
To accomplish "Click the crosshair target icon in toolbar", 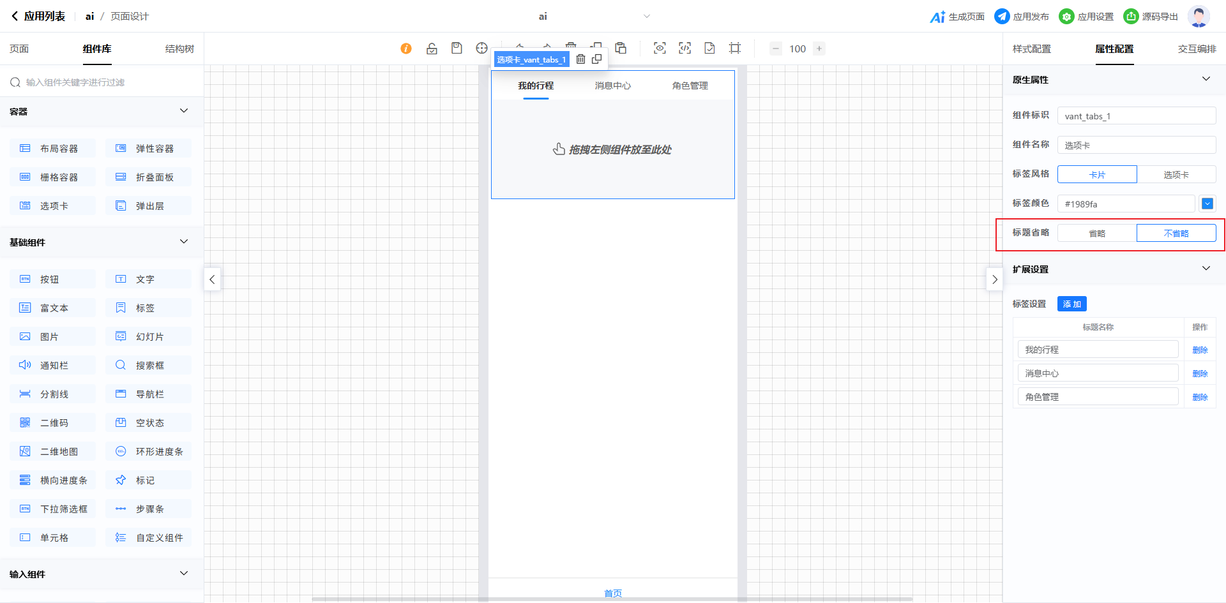I will (481, 48).
